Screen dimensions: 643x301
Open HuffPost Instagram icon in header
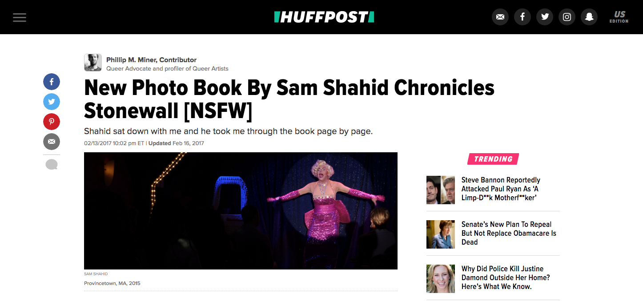(x=567, y=17)
